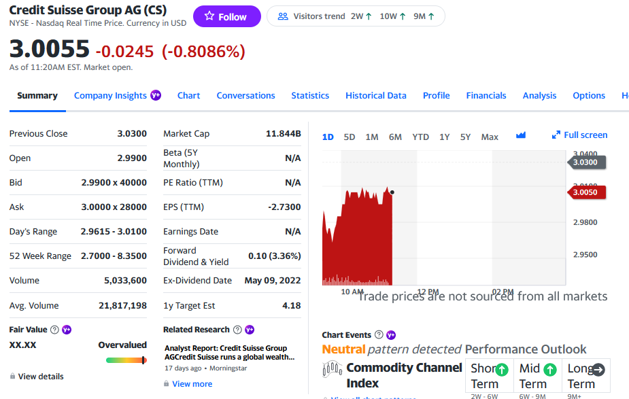Viewport: 629px width, 399px height.
Task: Click the lock icon beside View more
Action: (166, 384)
